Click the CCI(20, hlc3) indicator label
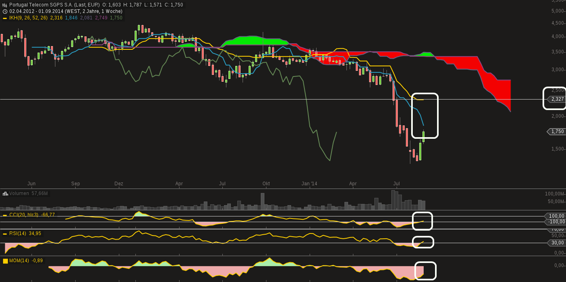 24,215
